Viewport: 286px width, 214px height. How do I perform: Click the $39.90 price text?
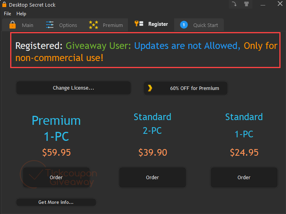click(153, 152)
